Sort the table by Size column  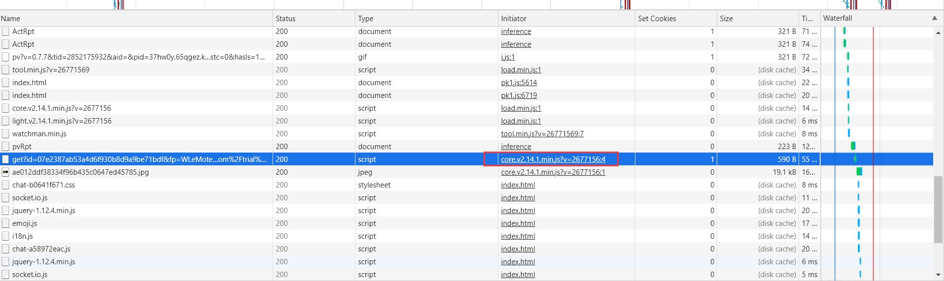726,19
